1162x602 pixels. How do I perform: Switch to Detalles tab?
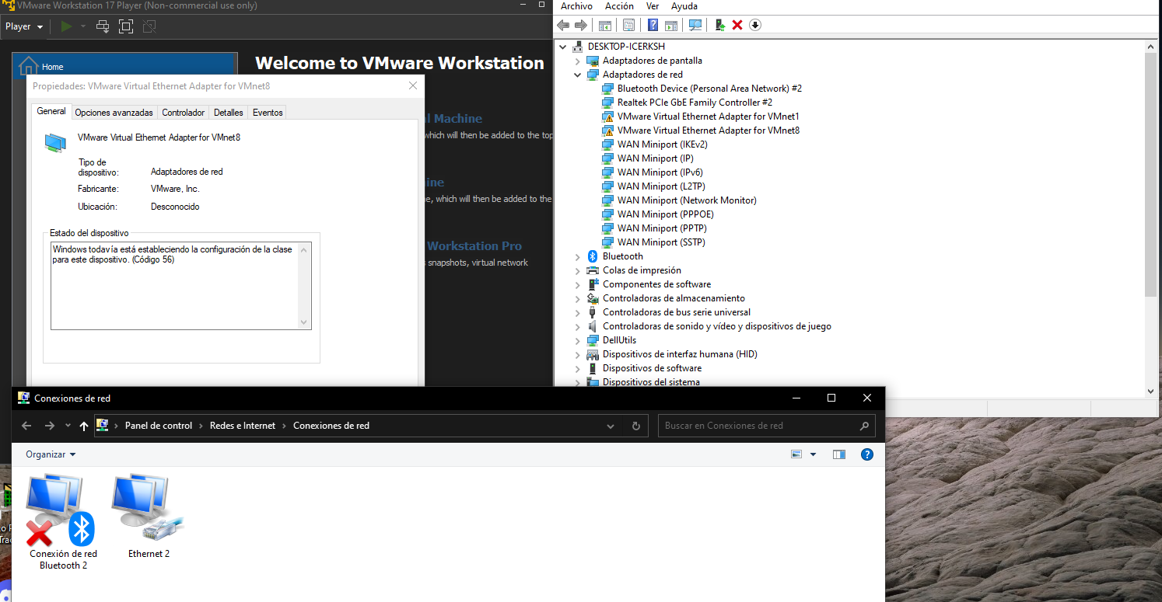tap(229, 113)
